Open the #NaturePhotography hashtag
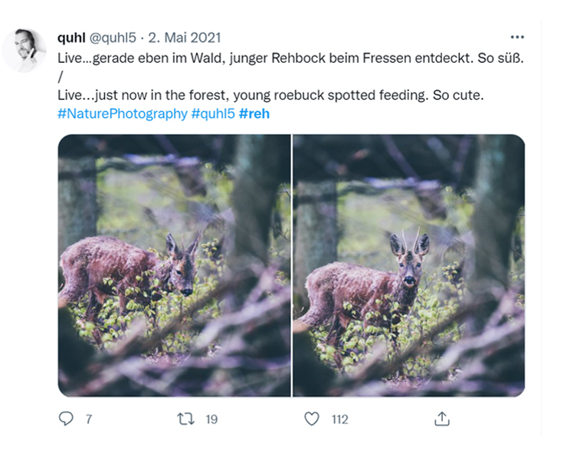 pyautogui.click(x=122, y=113)
